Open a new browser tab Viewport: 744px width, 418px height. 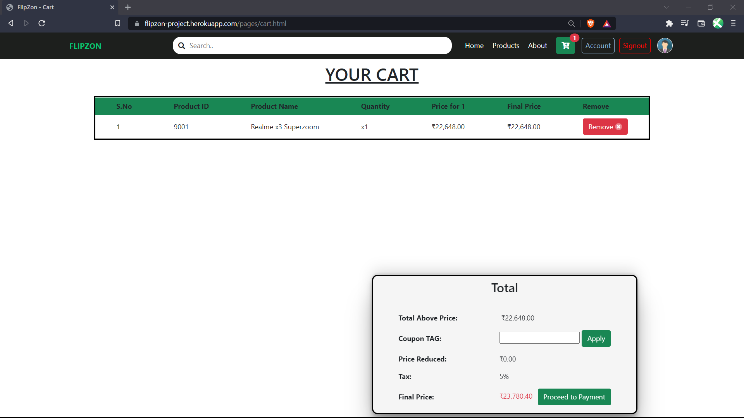(128, 7)
